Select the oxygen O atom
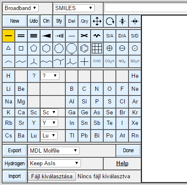The width and height of the screenshot is (187, 185). pyautogui.click(x=110, y=89)
